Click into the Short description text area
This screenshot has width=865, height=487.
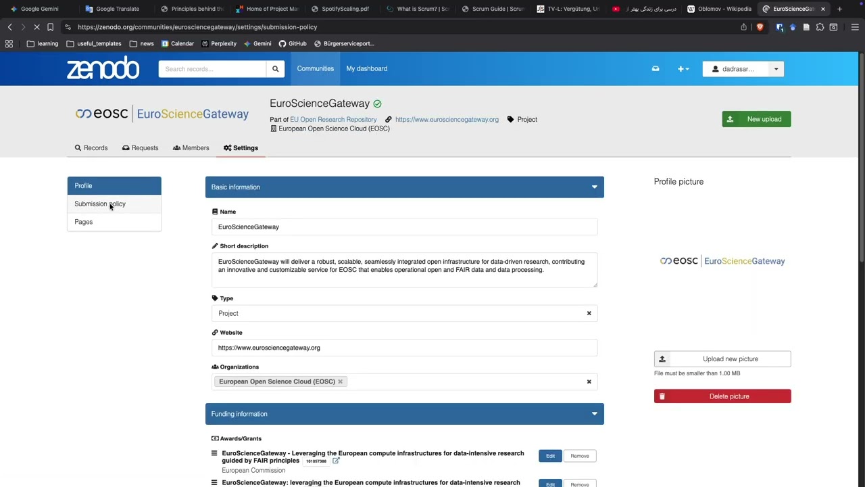click(x=404, y=270)
